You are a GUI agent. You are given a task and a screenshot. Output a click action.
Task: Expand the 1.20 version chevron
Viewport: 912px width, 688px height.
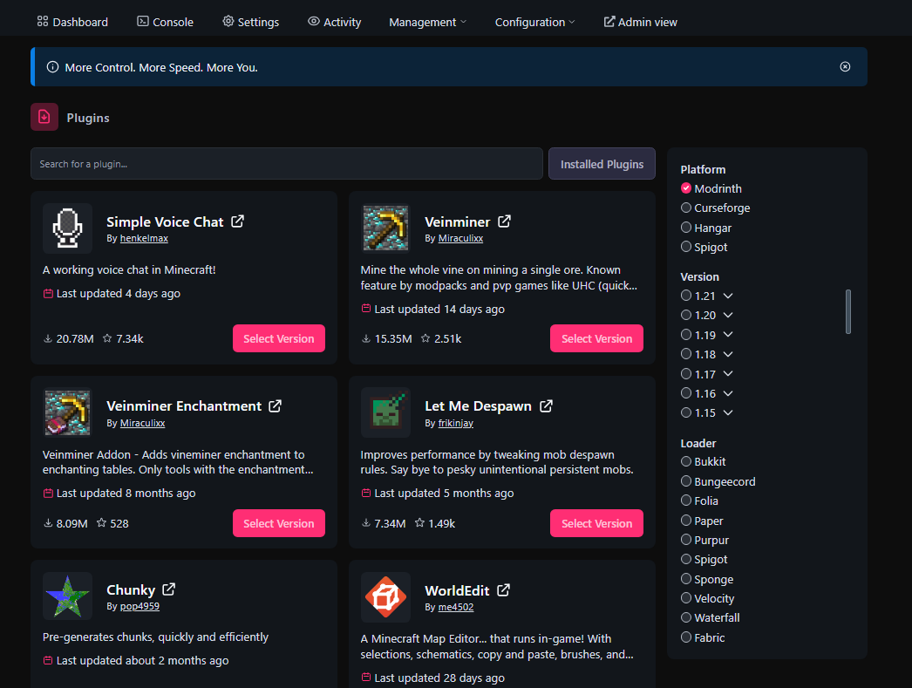[728, 315]
